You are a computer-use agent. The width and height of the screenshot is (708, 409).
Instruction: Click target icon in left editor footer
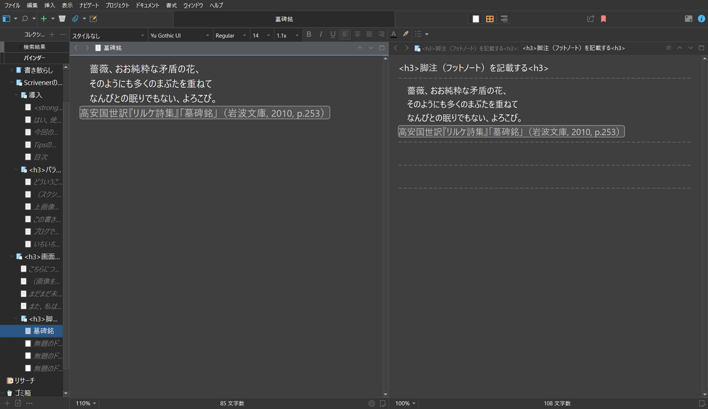[x=371, y=404]
